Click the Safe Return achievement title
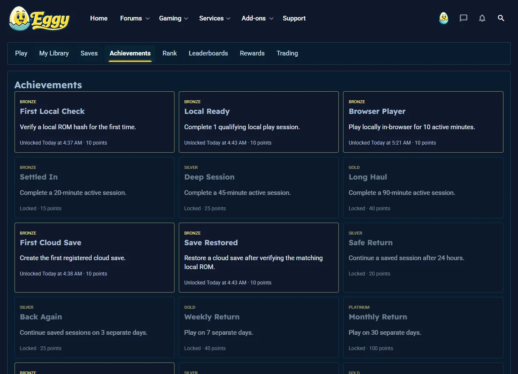 [x=371, y=243]
